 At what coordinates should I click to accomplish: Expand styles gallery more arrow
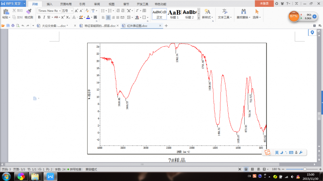point(199,18)
